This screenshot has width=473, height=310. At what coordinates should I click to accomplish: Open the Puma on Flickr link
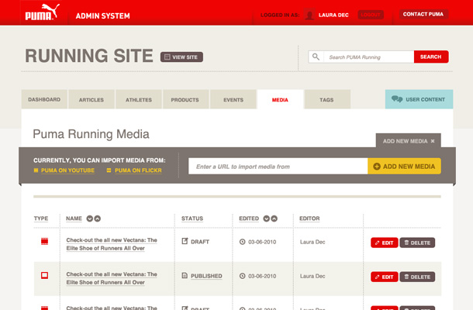pyautogui.click(x=138, y=170)
